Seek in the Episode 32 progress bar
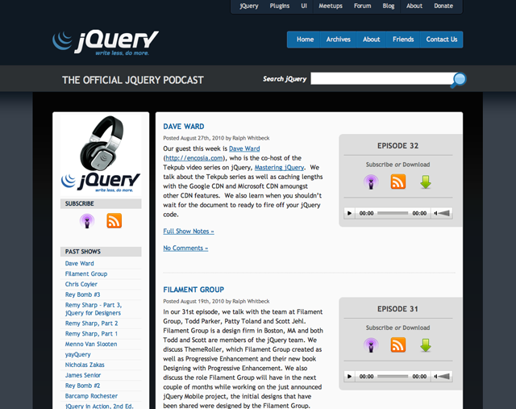The height and width of the screenshot is (409, 516). coord(393,214)
